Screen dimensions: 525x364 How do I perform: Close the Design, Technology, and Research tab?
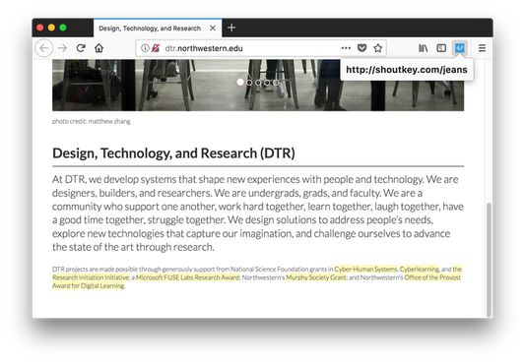(213, 29)
